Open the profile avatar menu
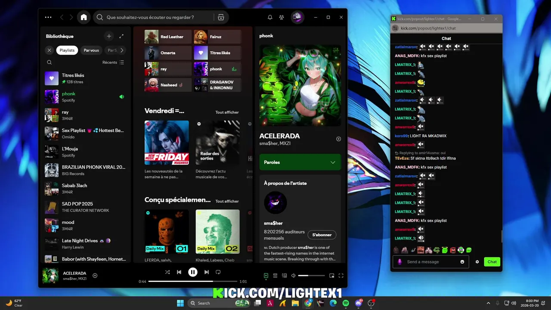 pyautogui.click(x=297, y=17)
